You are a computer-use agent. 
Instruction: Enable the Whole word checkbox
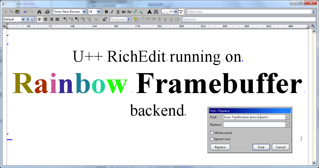pyautogui.click(x=212, y=133)
